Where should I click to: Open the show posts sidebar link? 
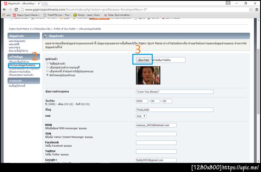coord(14,47)
